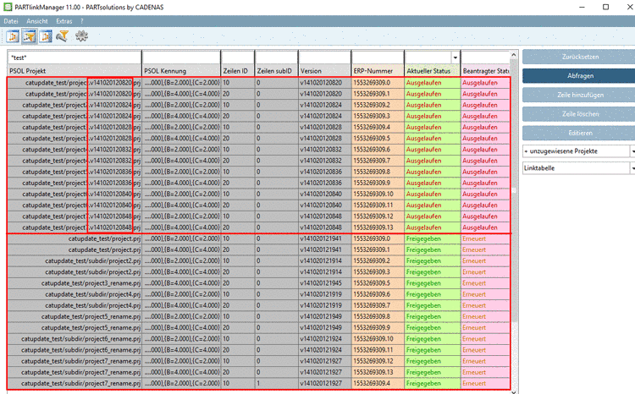Sort by the Beantragter Status column header
635x394 pixels.
click(x=485, y=71)
